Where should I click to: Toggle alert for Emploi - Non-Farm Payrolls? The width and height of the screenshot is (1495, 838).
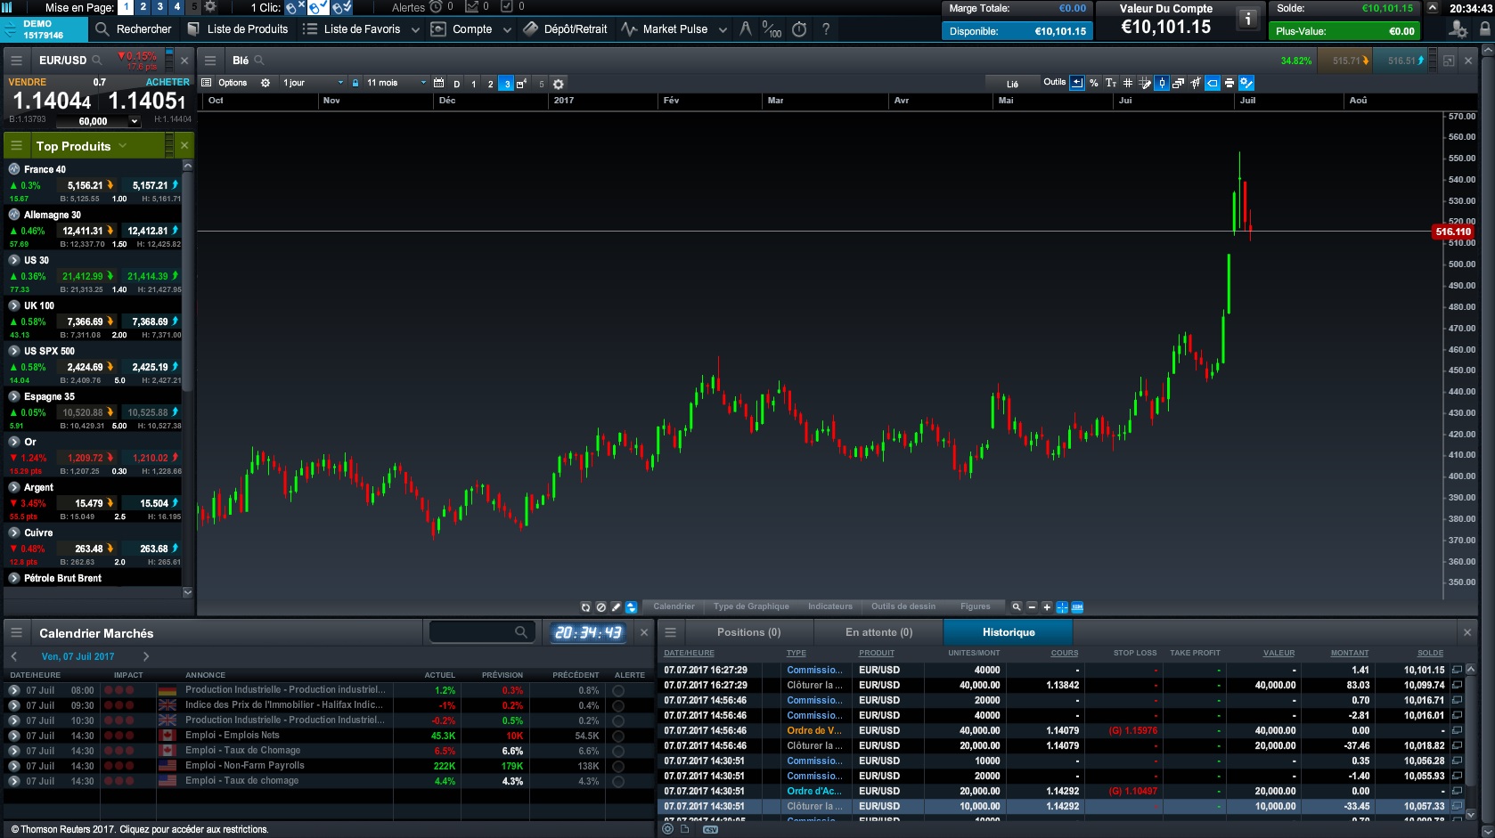[617, 766]
